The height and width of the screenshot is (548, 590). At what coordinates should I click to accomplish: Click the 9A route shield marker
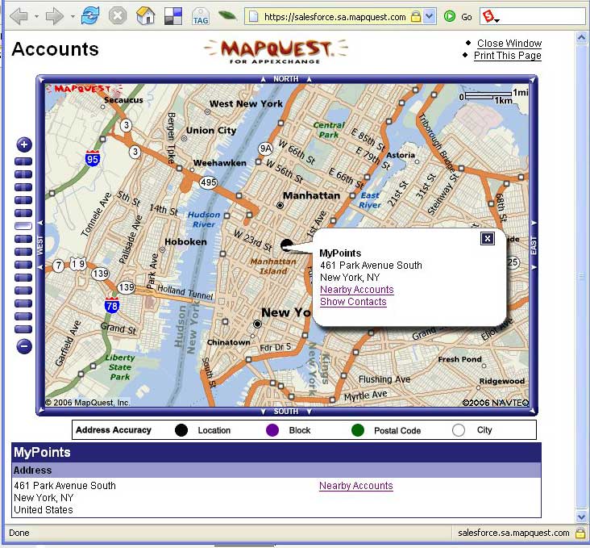(x=266, y=149)
